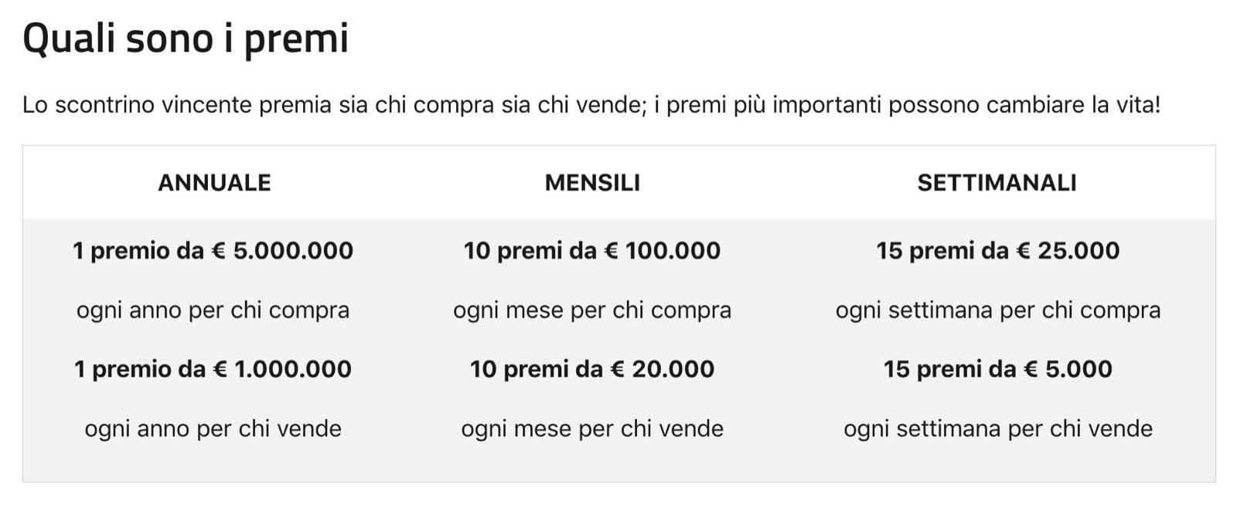Select the SETTIMANALI column header

point(997,183)
